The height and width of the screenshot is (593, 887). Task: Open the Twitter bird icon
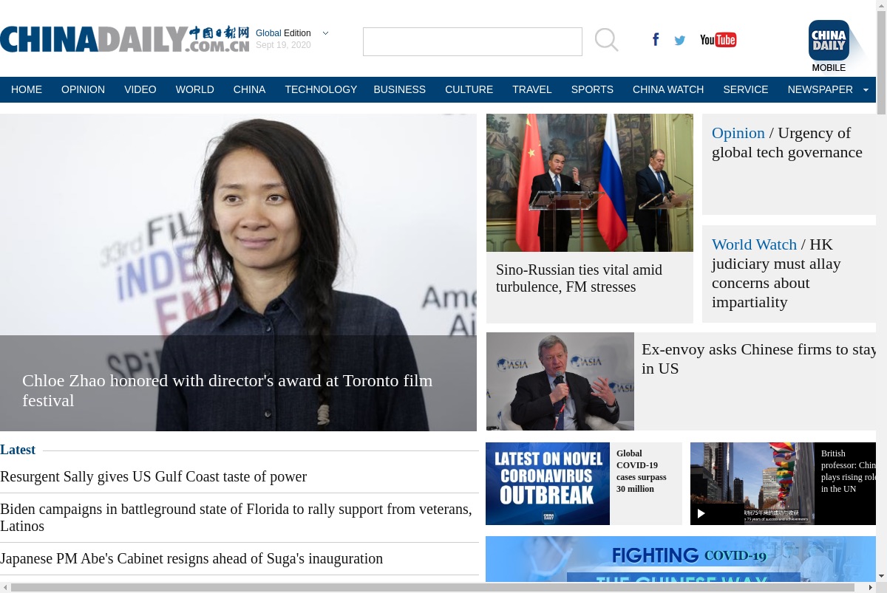(x=680, y=40)
